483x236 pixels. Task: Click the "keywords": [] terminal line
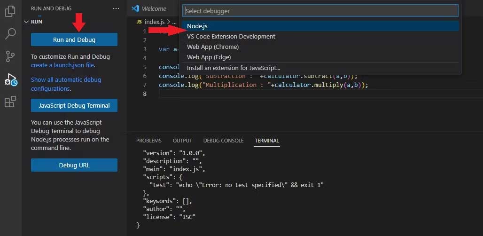(168, 201)
